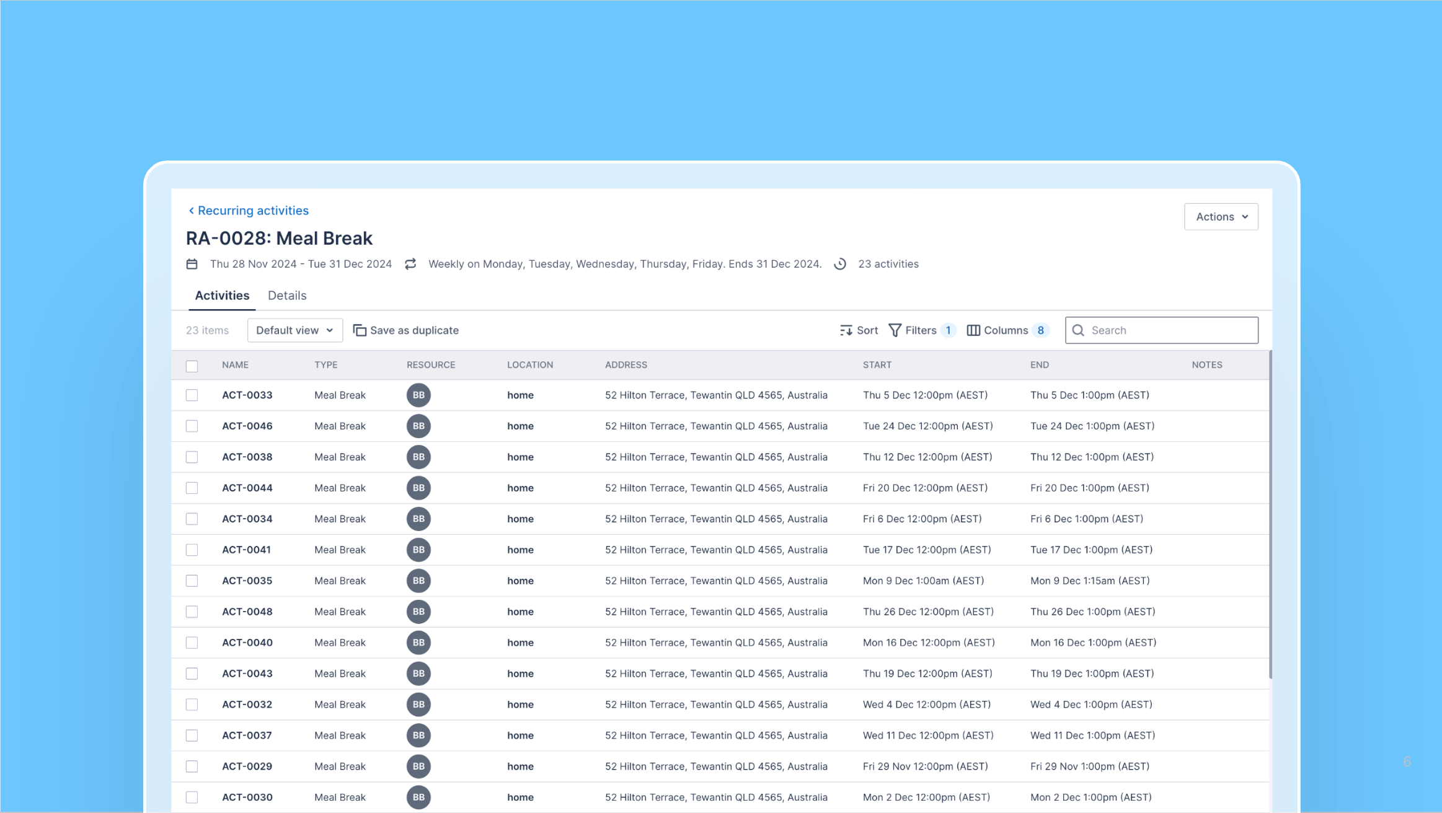The width and height of the screenshot is (1442, 813).
Task: Click the calendar icon beside date range
Action: 192,264
